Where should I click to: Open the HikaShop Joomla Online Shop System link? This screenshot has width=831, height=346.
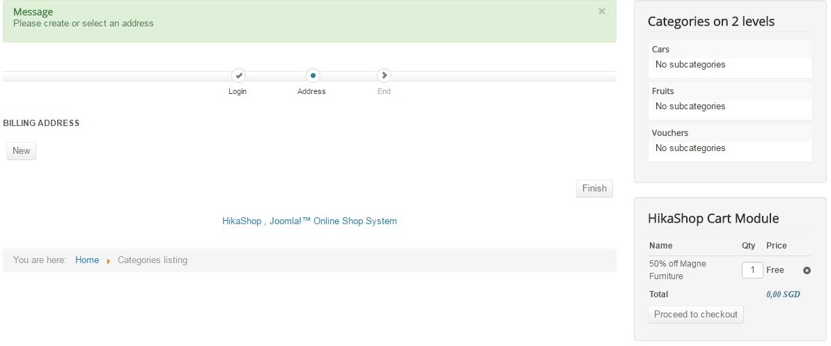coord(309,221)
